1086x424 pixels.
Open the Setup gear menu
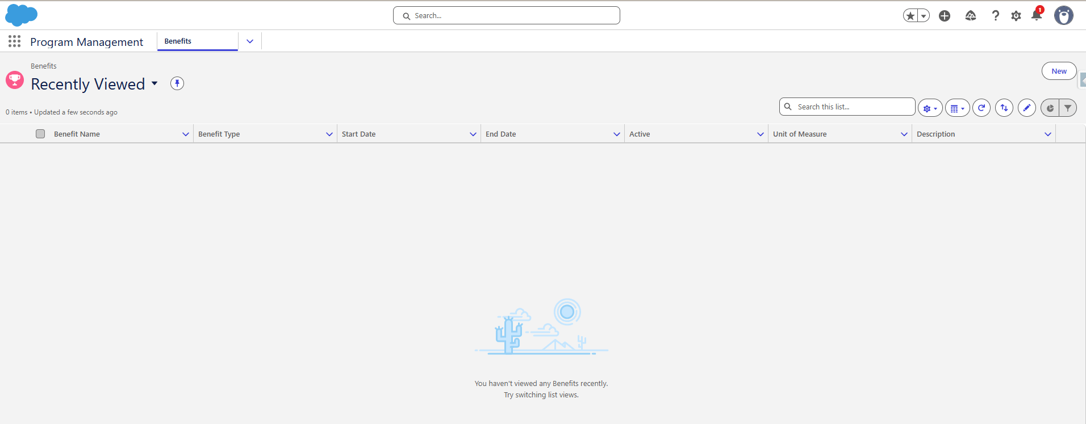1016,16
